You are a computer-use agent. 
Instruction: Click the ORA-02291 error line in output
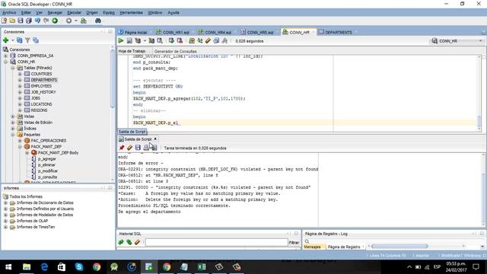[x=218, y=169]
